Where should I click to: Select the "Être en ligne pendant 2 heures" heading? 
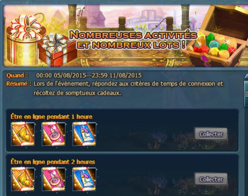[x=53, y=162]
